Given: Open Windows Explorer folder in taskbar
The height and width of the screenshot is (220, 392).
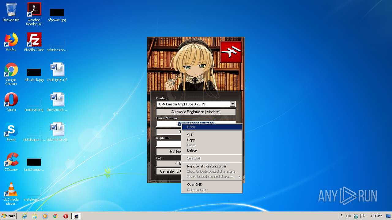Looking at the screenshot, I should [x=35, y=216].
